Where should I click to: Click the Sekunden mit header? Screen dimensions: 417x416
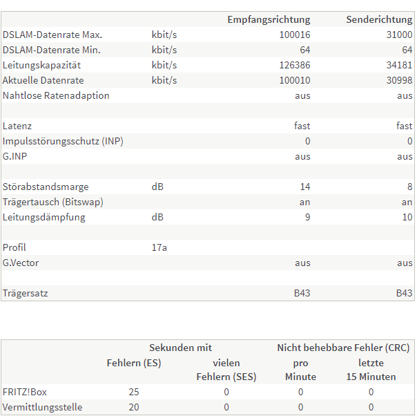click(180, 348)
